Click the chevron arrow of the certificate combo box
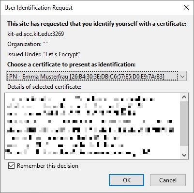Image resolution: width=194 pixels, height=193 pixels. coord(182,76)
